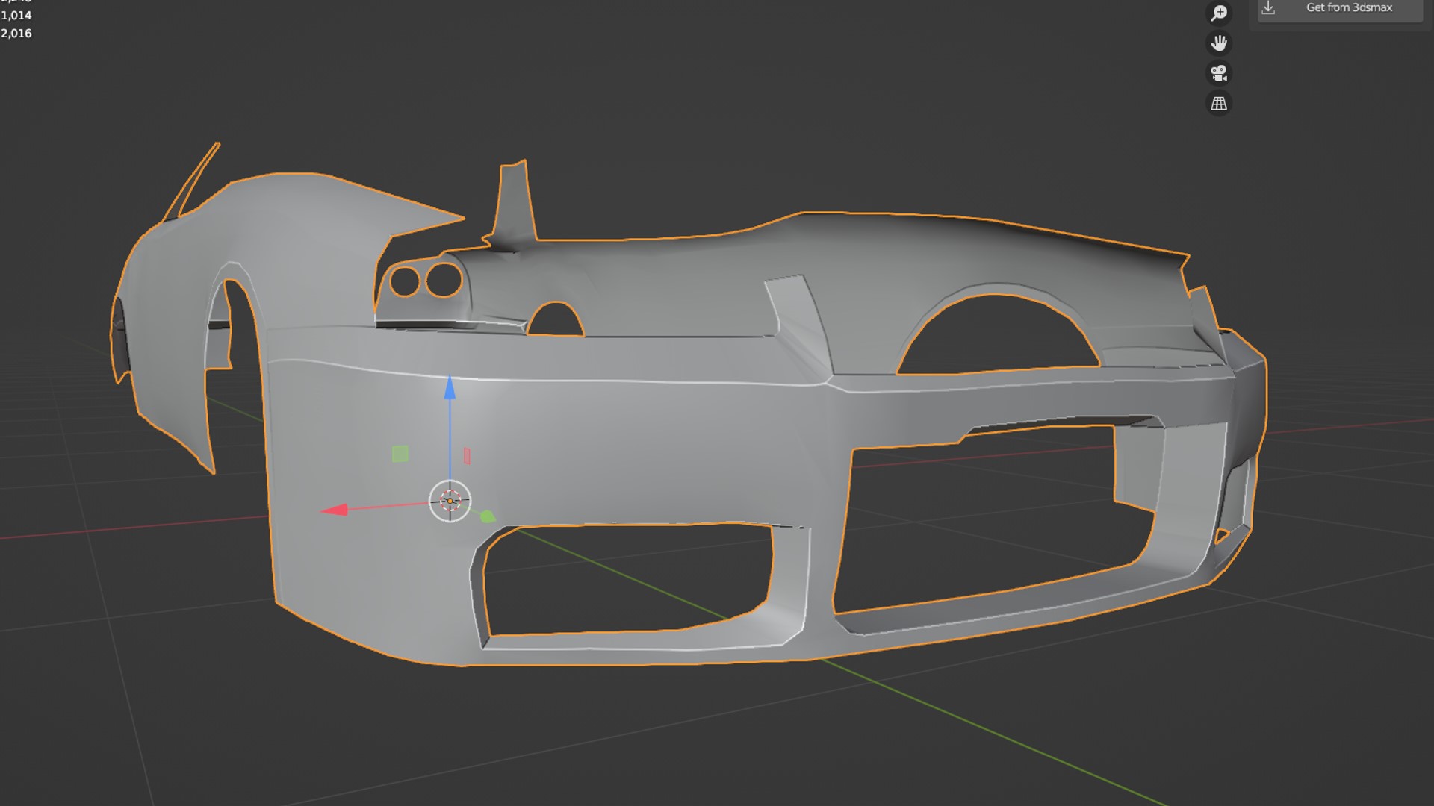The width and height of the screenshot is (1434, 806).
Task: Click the Zoom magnifier viewport icon
Action: [x=1219, y=13]
